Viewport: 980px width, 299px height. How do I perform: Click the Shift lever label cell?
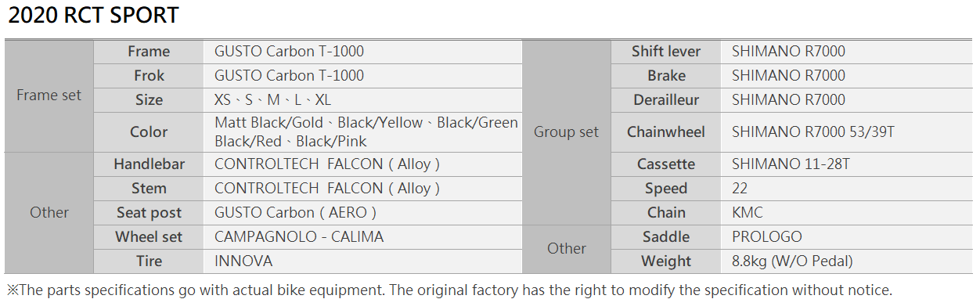(665, 52)
